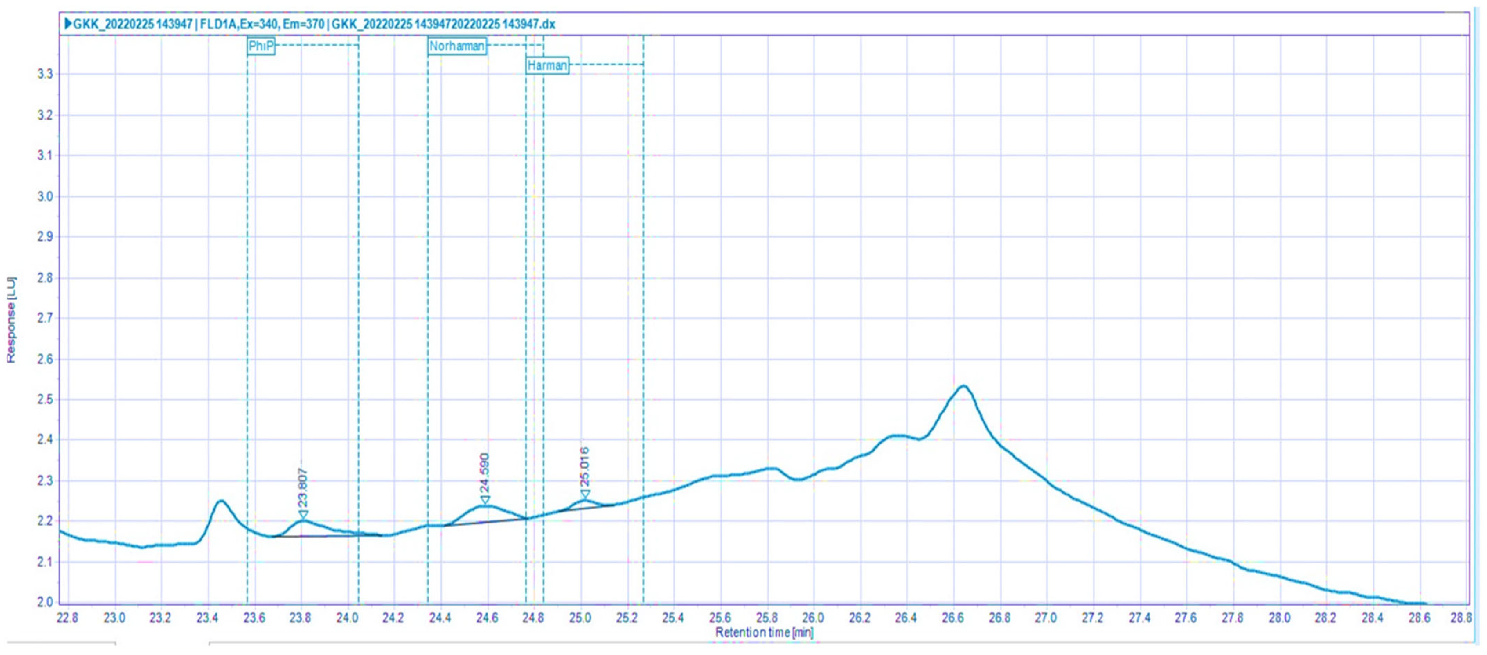Click the peak apex triangle marker at 23.807
This screenshot has width=1487, height=655.
click(x=303, y=514)
